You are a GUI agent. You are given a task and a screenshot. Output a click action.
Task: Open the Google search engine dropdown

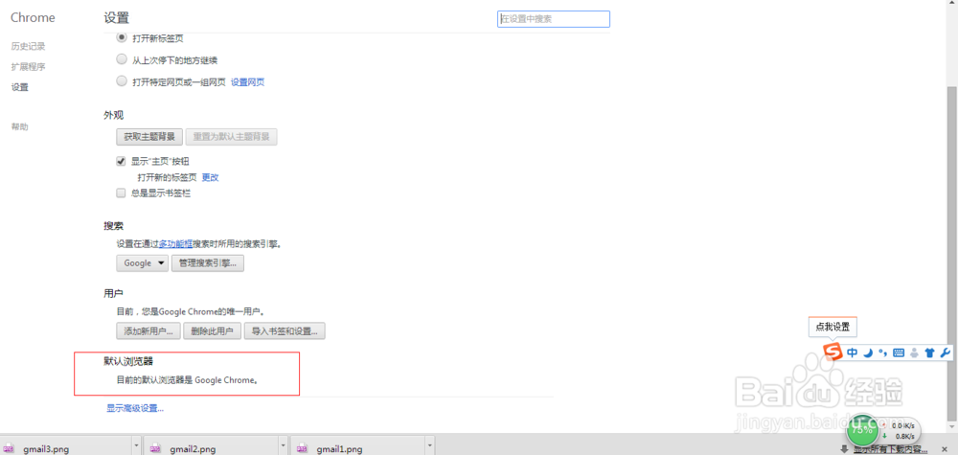tap(143, 263)
